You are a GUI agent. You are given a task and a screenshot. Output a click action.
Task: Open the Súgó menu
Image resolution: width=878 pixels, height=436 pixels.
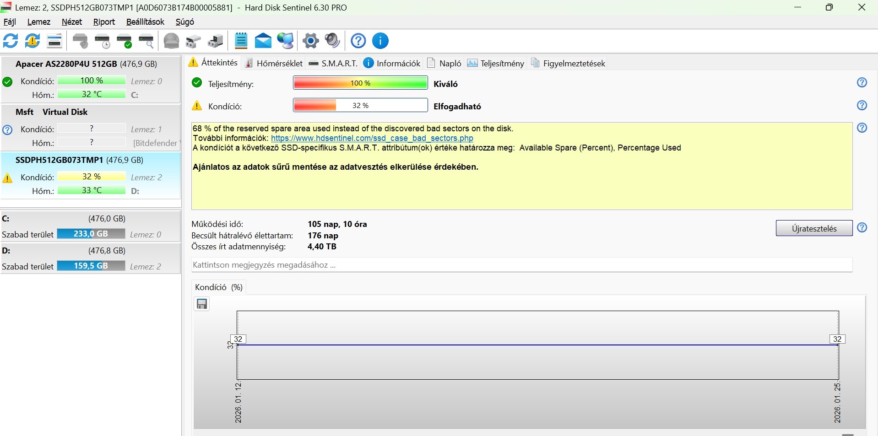(185, 22)
